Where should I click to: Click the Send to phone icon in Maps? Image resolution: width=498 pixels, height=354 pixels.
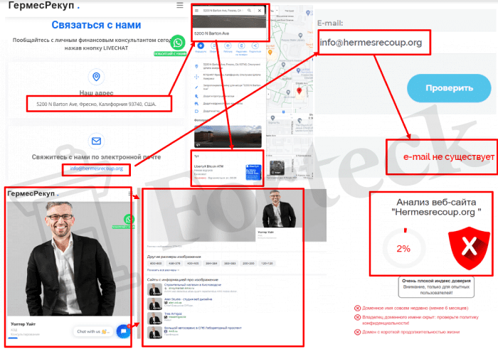(x=241, y=46)
